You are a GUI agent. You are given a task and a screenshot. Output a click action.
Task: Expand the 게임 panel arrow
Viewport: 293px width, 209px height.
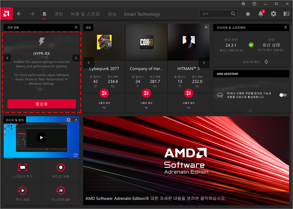pyautogui.click(x=206, y=28)
